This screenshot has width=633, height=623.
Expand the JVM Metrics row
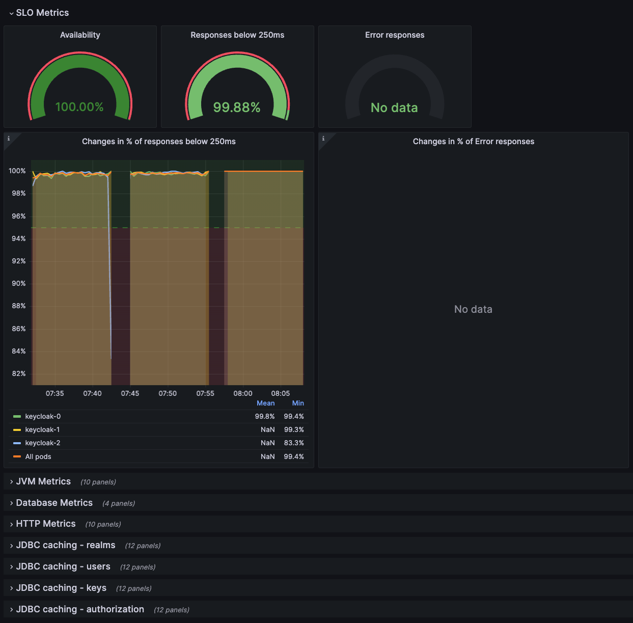point(43,481)
